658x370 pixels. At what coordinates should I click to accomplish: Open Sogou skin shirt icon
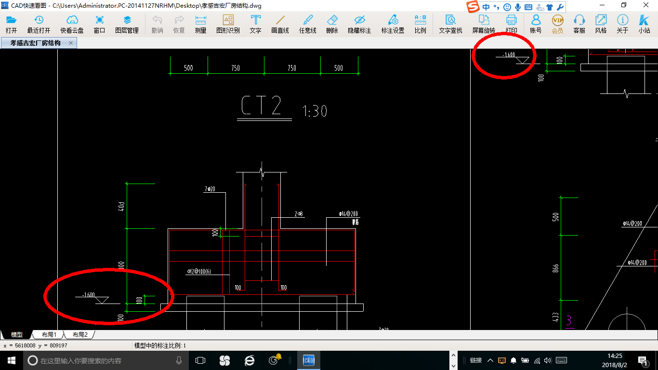pos(550,7)
